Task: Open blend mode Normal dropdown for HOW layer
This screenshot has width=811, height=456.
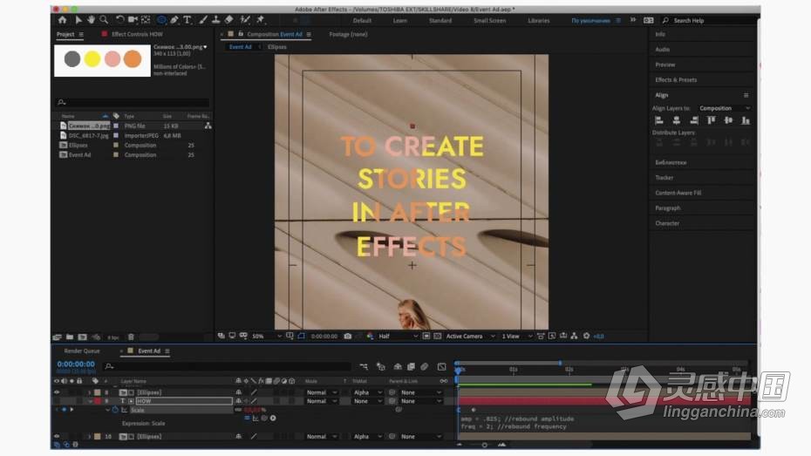Action: click(321, 401)
